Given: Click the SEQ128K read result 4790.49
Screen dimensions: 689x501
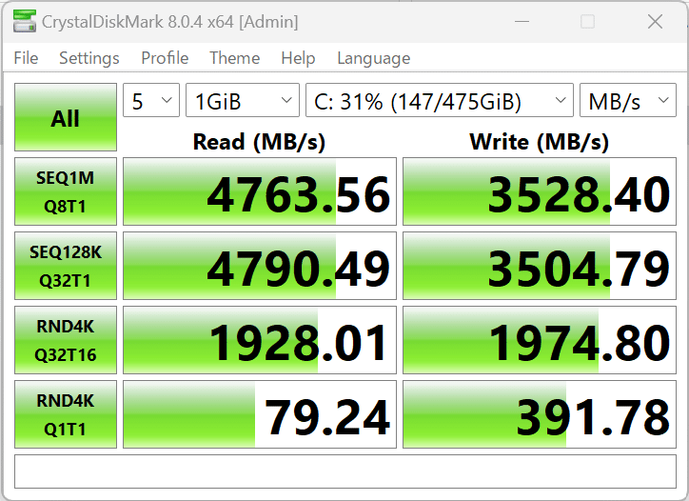Looking at the screenshot, I should (260, 266).
